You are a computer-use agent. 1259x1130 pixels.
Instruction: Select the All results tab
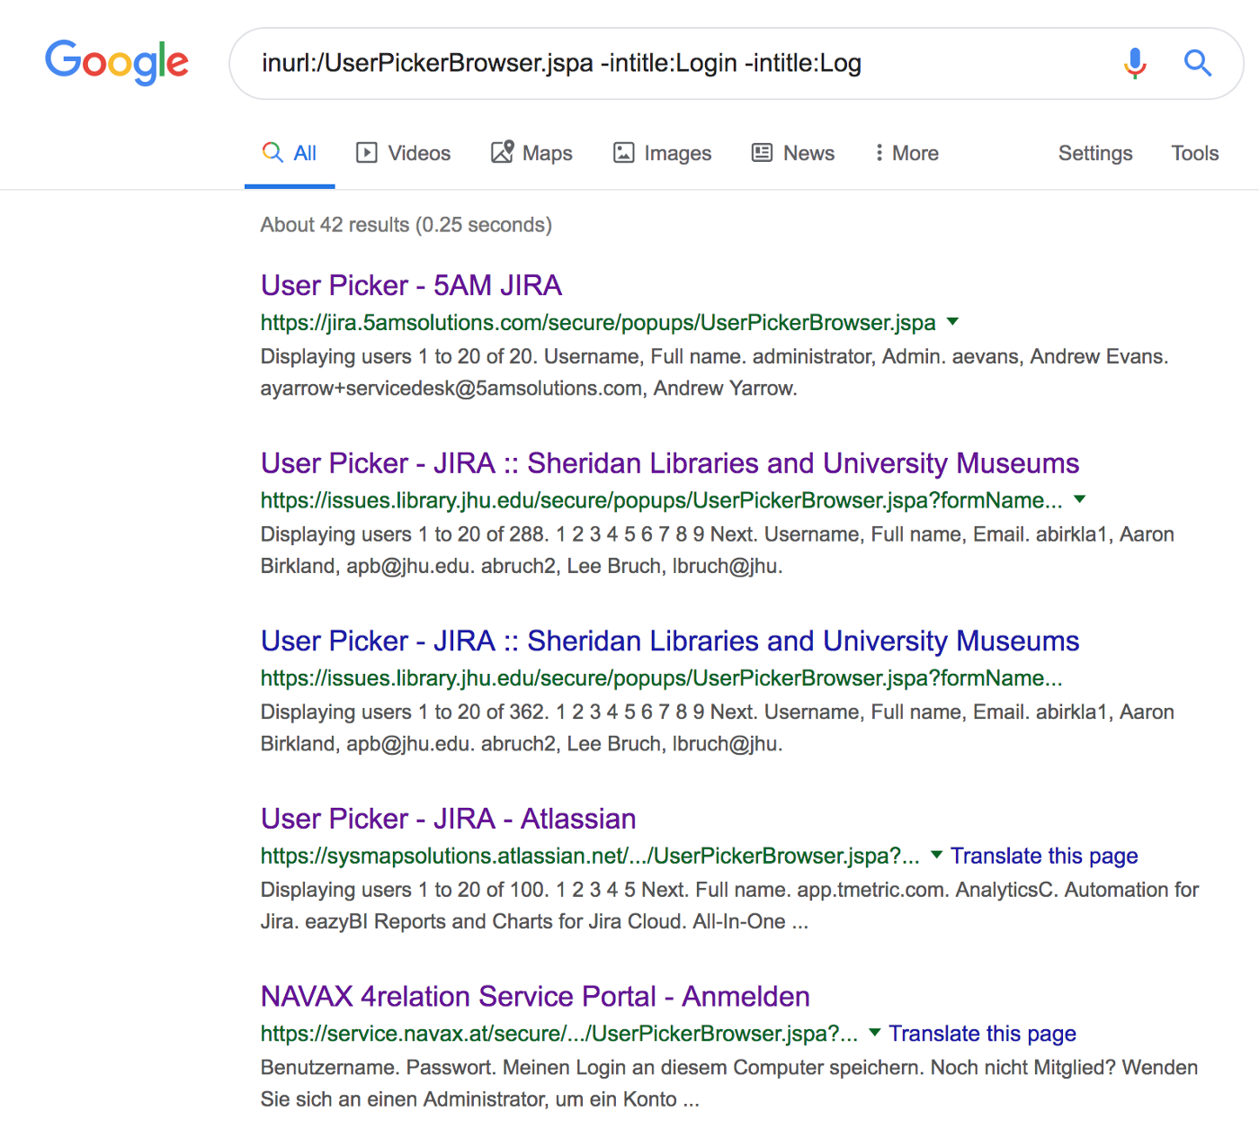point(290,153)
